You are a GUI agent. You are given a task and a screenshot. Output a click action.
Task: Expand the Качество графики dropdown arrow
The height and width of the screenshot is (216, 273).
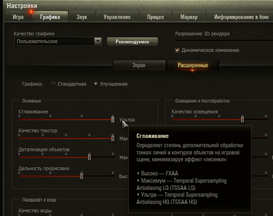point(98,41)
